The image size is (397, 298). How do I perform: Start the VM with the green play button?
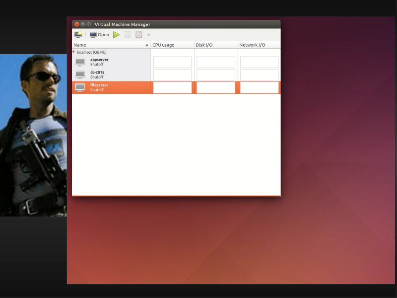pyautogui.click(x=117, y=35)
